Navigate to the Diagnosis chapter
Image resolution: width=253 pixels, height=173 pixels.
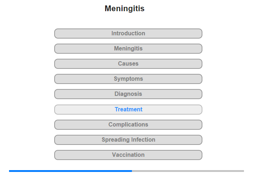(128, 94)
